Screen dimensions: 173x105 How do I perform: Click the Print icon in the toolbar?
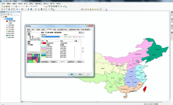tap(9, 7)
